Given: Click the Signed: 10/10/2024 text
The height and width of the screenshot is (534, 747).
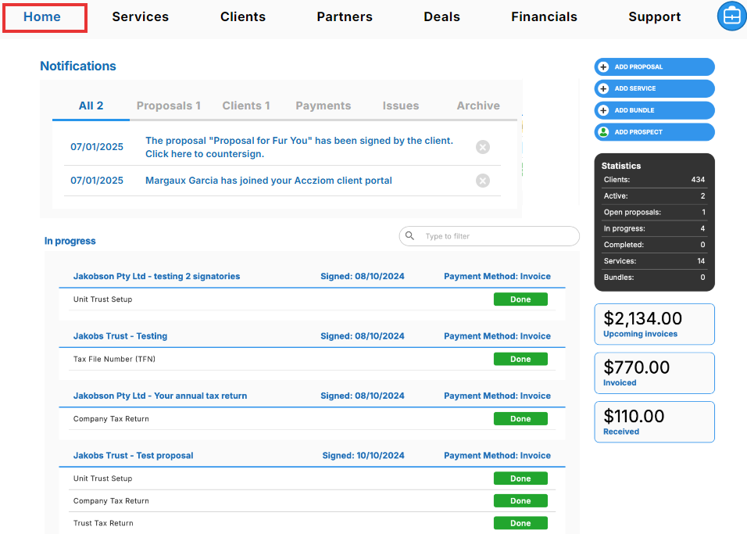Looking at the screenshot, I should [x=363, y=455].
